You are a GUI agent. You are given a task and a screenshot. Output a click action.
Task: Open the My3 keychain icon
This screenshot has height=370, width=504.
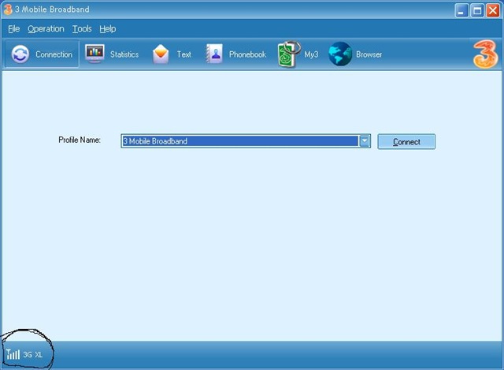coord(289,54)
